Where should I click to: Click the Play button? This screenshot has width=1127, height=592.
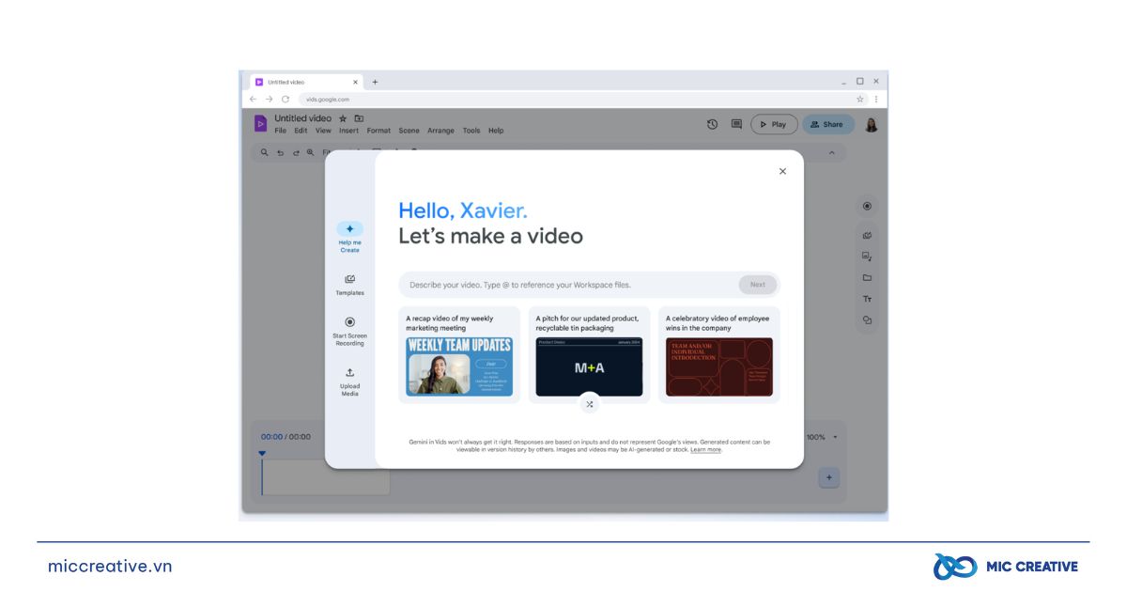(x=774, y=124)
